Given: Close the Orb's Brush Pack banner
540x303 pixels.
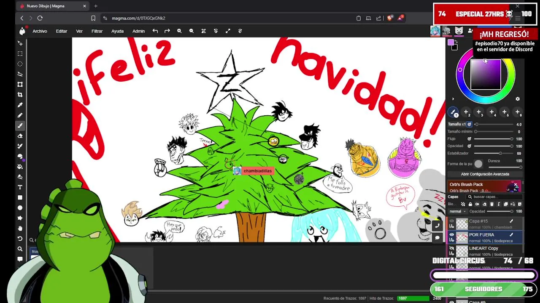Looking at the screenshot, I should click(x=516, y=185).
